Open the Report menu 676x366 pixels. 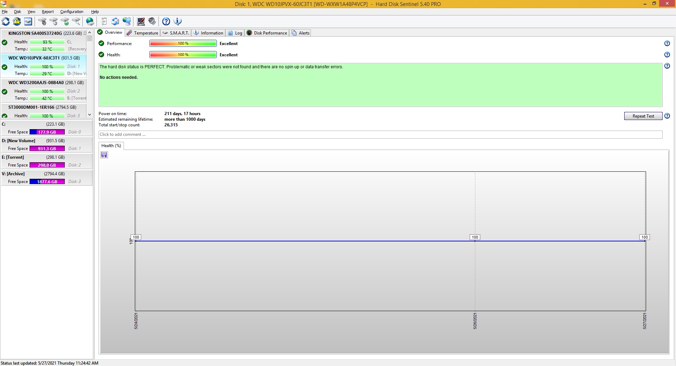(48, 12)
